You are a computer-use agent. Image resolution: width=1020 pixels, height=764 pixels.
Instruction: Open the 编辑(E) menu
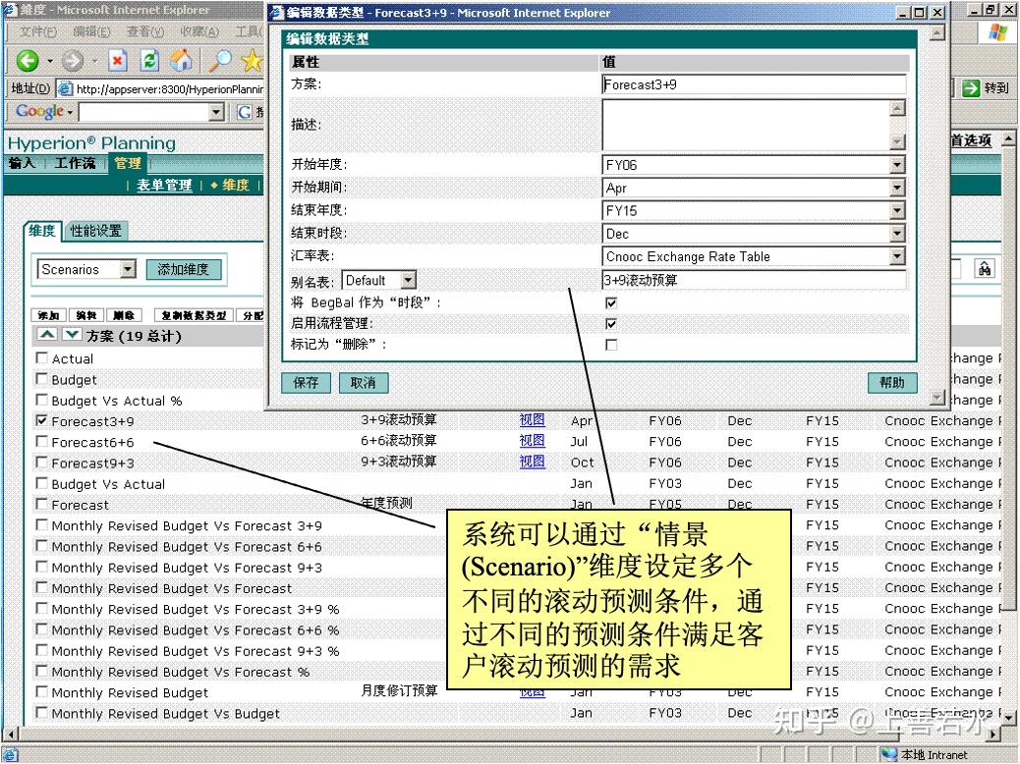click(91, 31)
